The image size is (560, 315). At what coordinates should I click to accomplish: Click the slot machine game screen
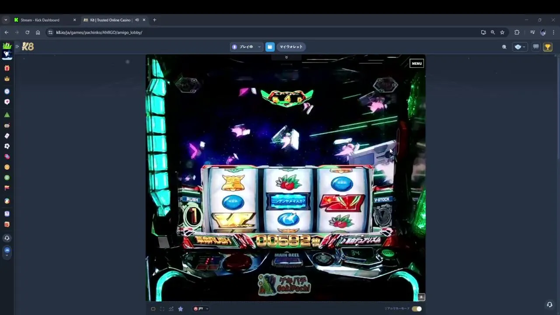click(x=285, y=178)
